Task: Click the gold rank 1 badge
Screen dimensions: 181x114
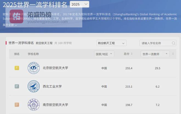Action: (17, 68)
